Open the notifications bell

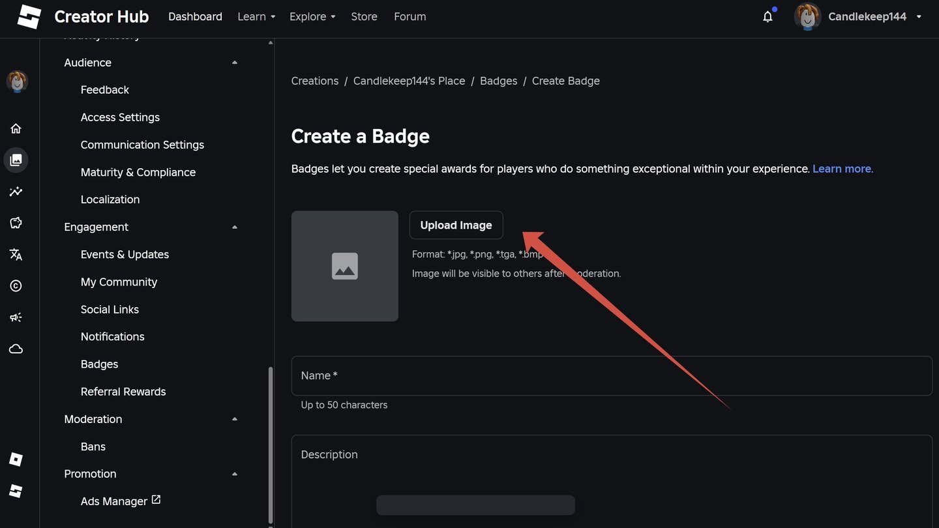coord(768,17)
